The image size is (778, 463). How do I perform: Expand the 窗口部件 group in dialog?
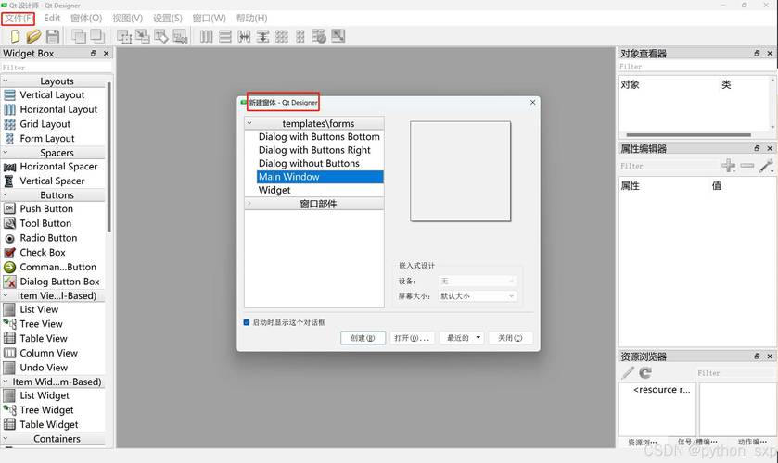(x=249, y=203)
